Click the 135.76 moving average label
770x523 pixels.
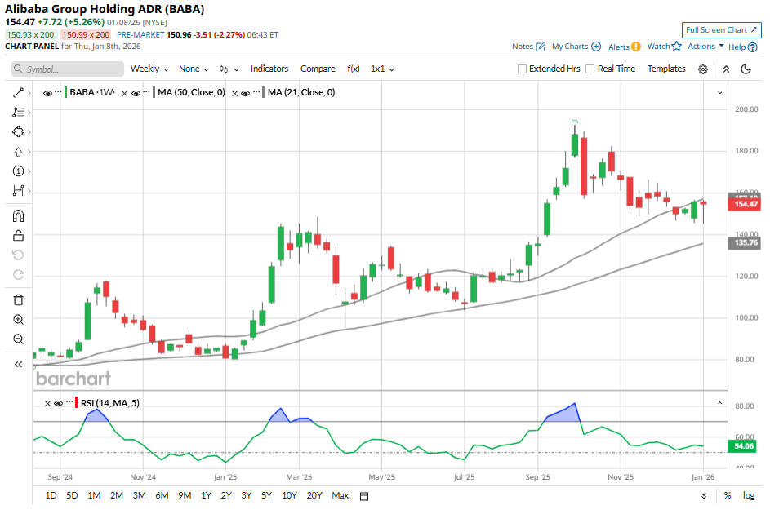745,243
